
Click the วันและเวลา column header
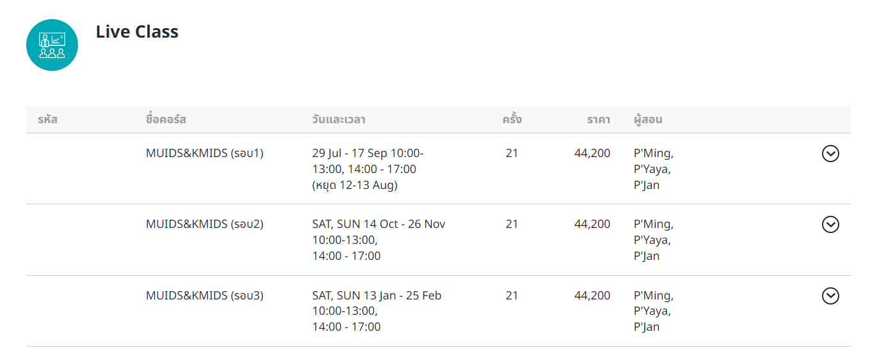tap(338, 119)
